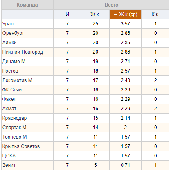Click the sort arrow in Ж.к.(ср) header
The width and height of the screenshot is (169, 171).
[x=115, y=14]
